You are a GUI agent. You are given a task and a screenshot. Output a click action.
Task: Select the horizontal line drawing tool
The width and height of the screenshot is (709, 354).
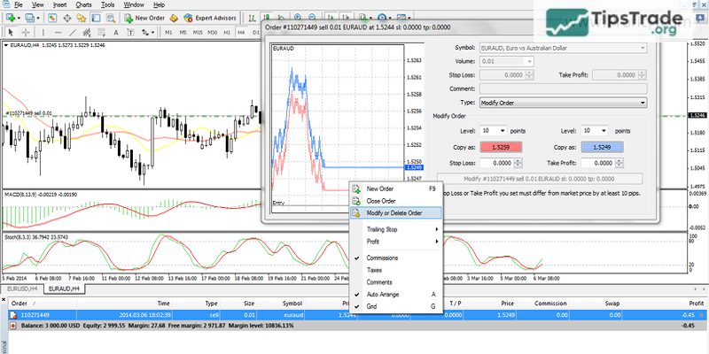point(58,34)
